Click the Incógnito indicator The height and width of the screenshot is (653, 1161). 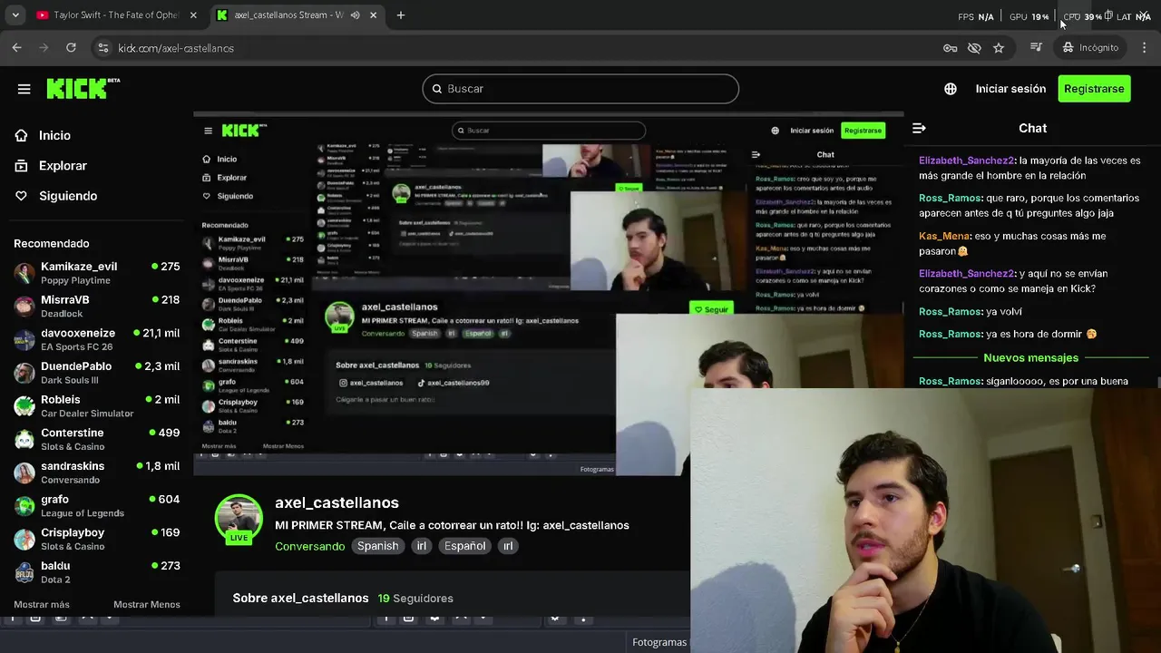(1091, 48)
